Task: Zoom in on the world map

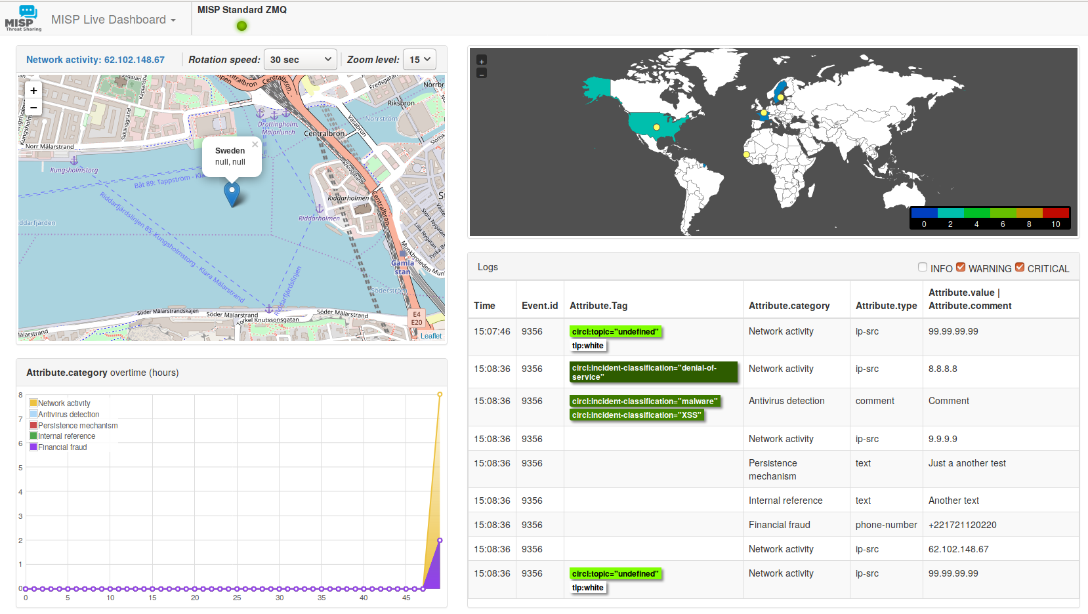Action: 482,61
